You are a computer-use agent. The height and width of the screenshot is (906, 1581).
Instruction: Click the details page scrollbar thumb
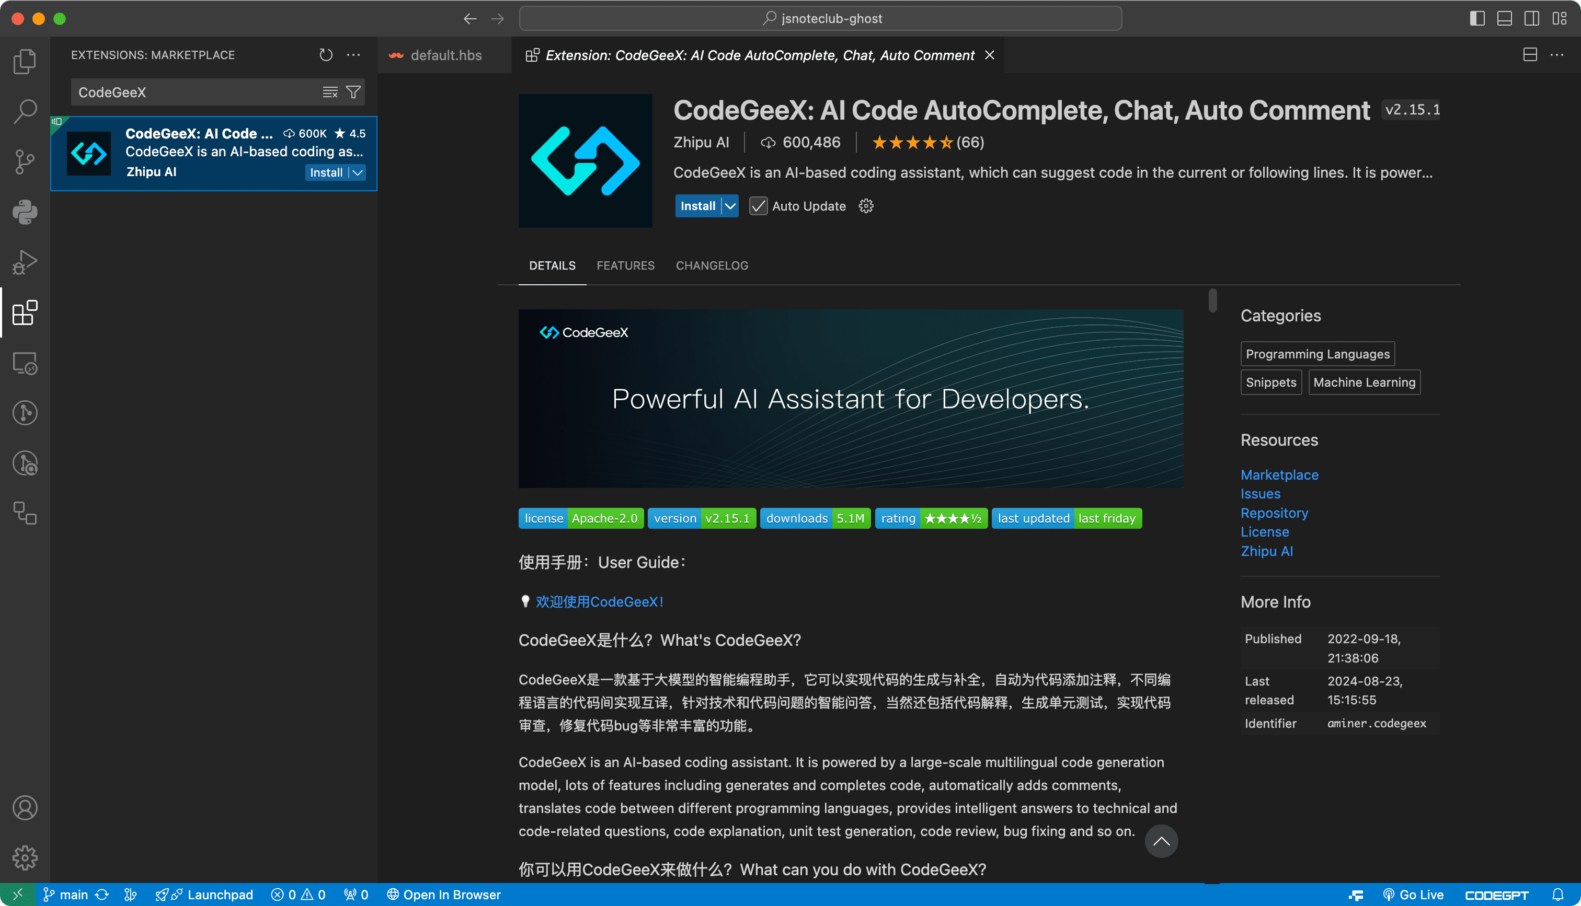click(1212, 300)
